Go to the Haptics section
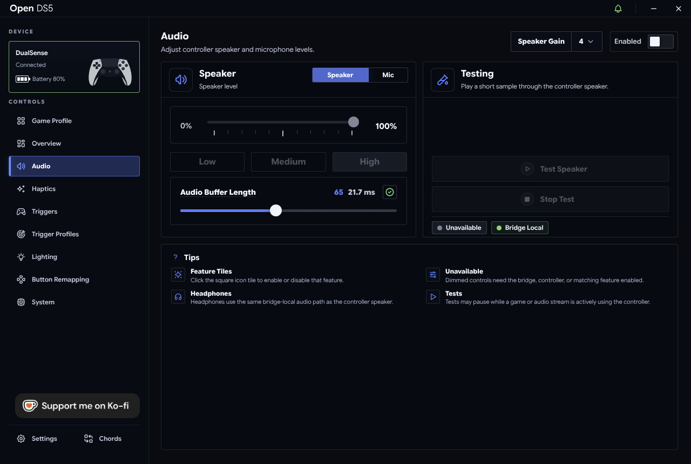This screenshot has width=691, height=464. [x=74, y=189]
